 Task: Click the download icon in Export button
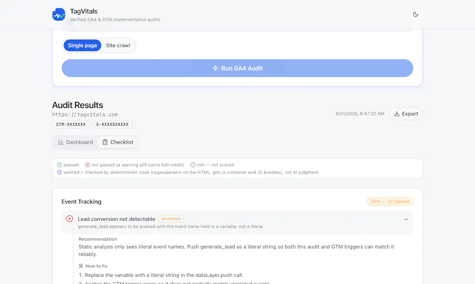pyautogui.click(x=397, y=114)
